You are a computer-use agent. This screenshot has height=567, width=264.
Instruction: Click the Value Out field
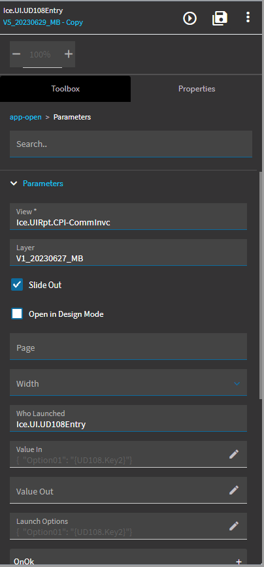pos(128,490)
